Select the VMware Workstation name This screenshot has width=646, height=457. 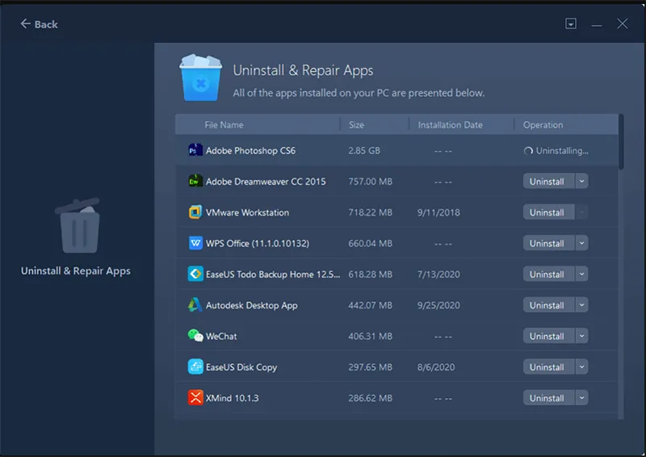click(x=247, y=212)
